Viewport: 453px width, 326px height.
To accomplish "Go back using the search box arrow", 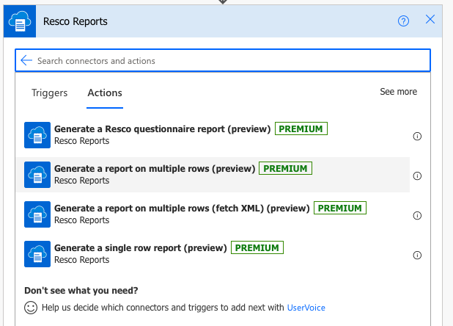I will (x=26, y=60).
